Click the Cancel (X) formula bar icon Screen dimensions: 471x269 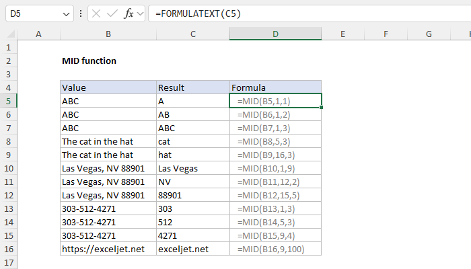click(x=96, y=13)
